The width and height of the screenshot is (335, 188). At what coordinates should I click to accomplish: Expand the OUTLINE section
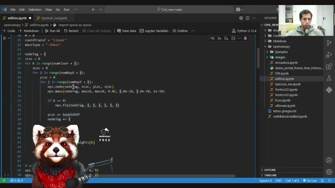(x=270, y=170)
